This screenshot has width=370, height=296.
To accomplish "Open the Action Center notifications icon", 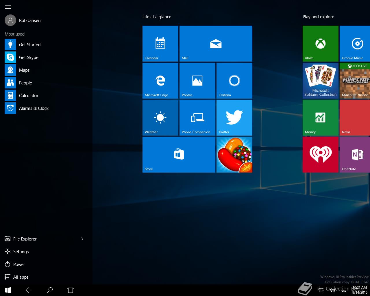I will point(344,290).
